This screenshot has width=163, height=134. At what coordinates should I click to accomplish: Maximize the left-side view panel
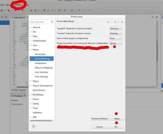click(x=6, y=17)
